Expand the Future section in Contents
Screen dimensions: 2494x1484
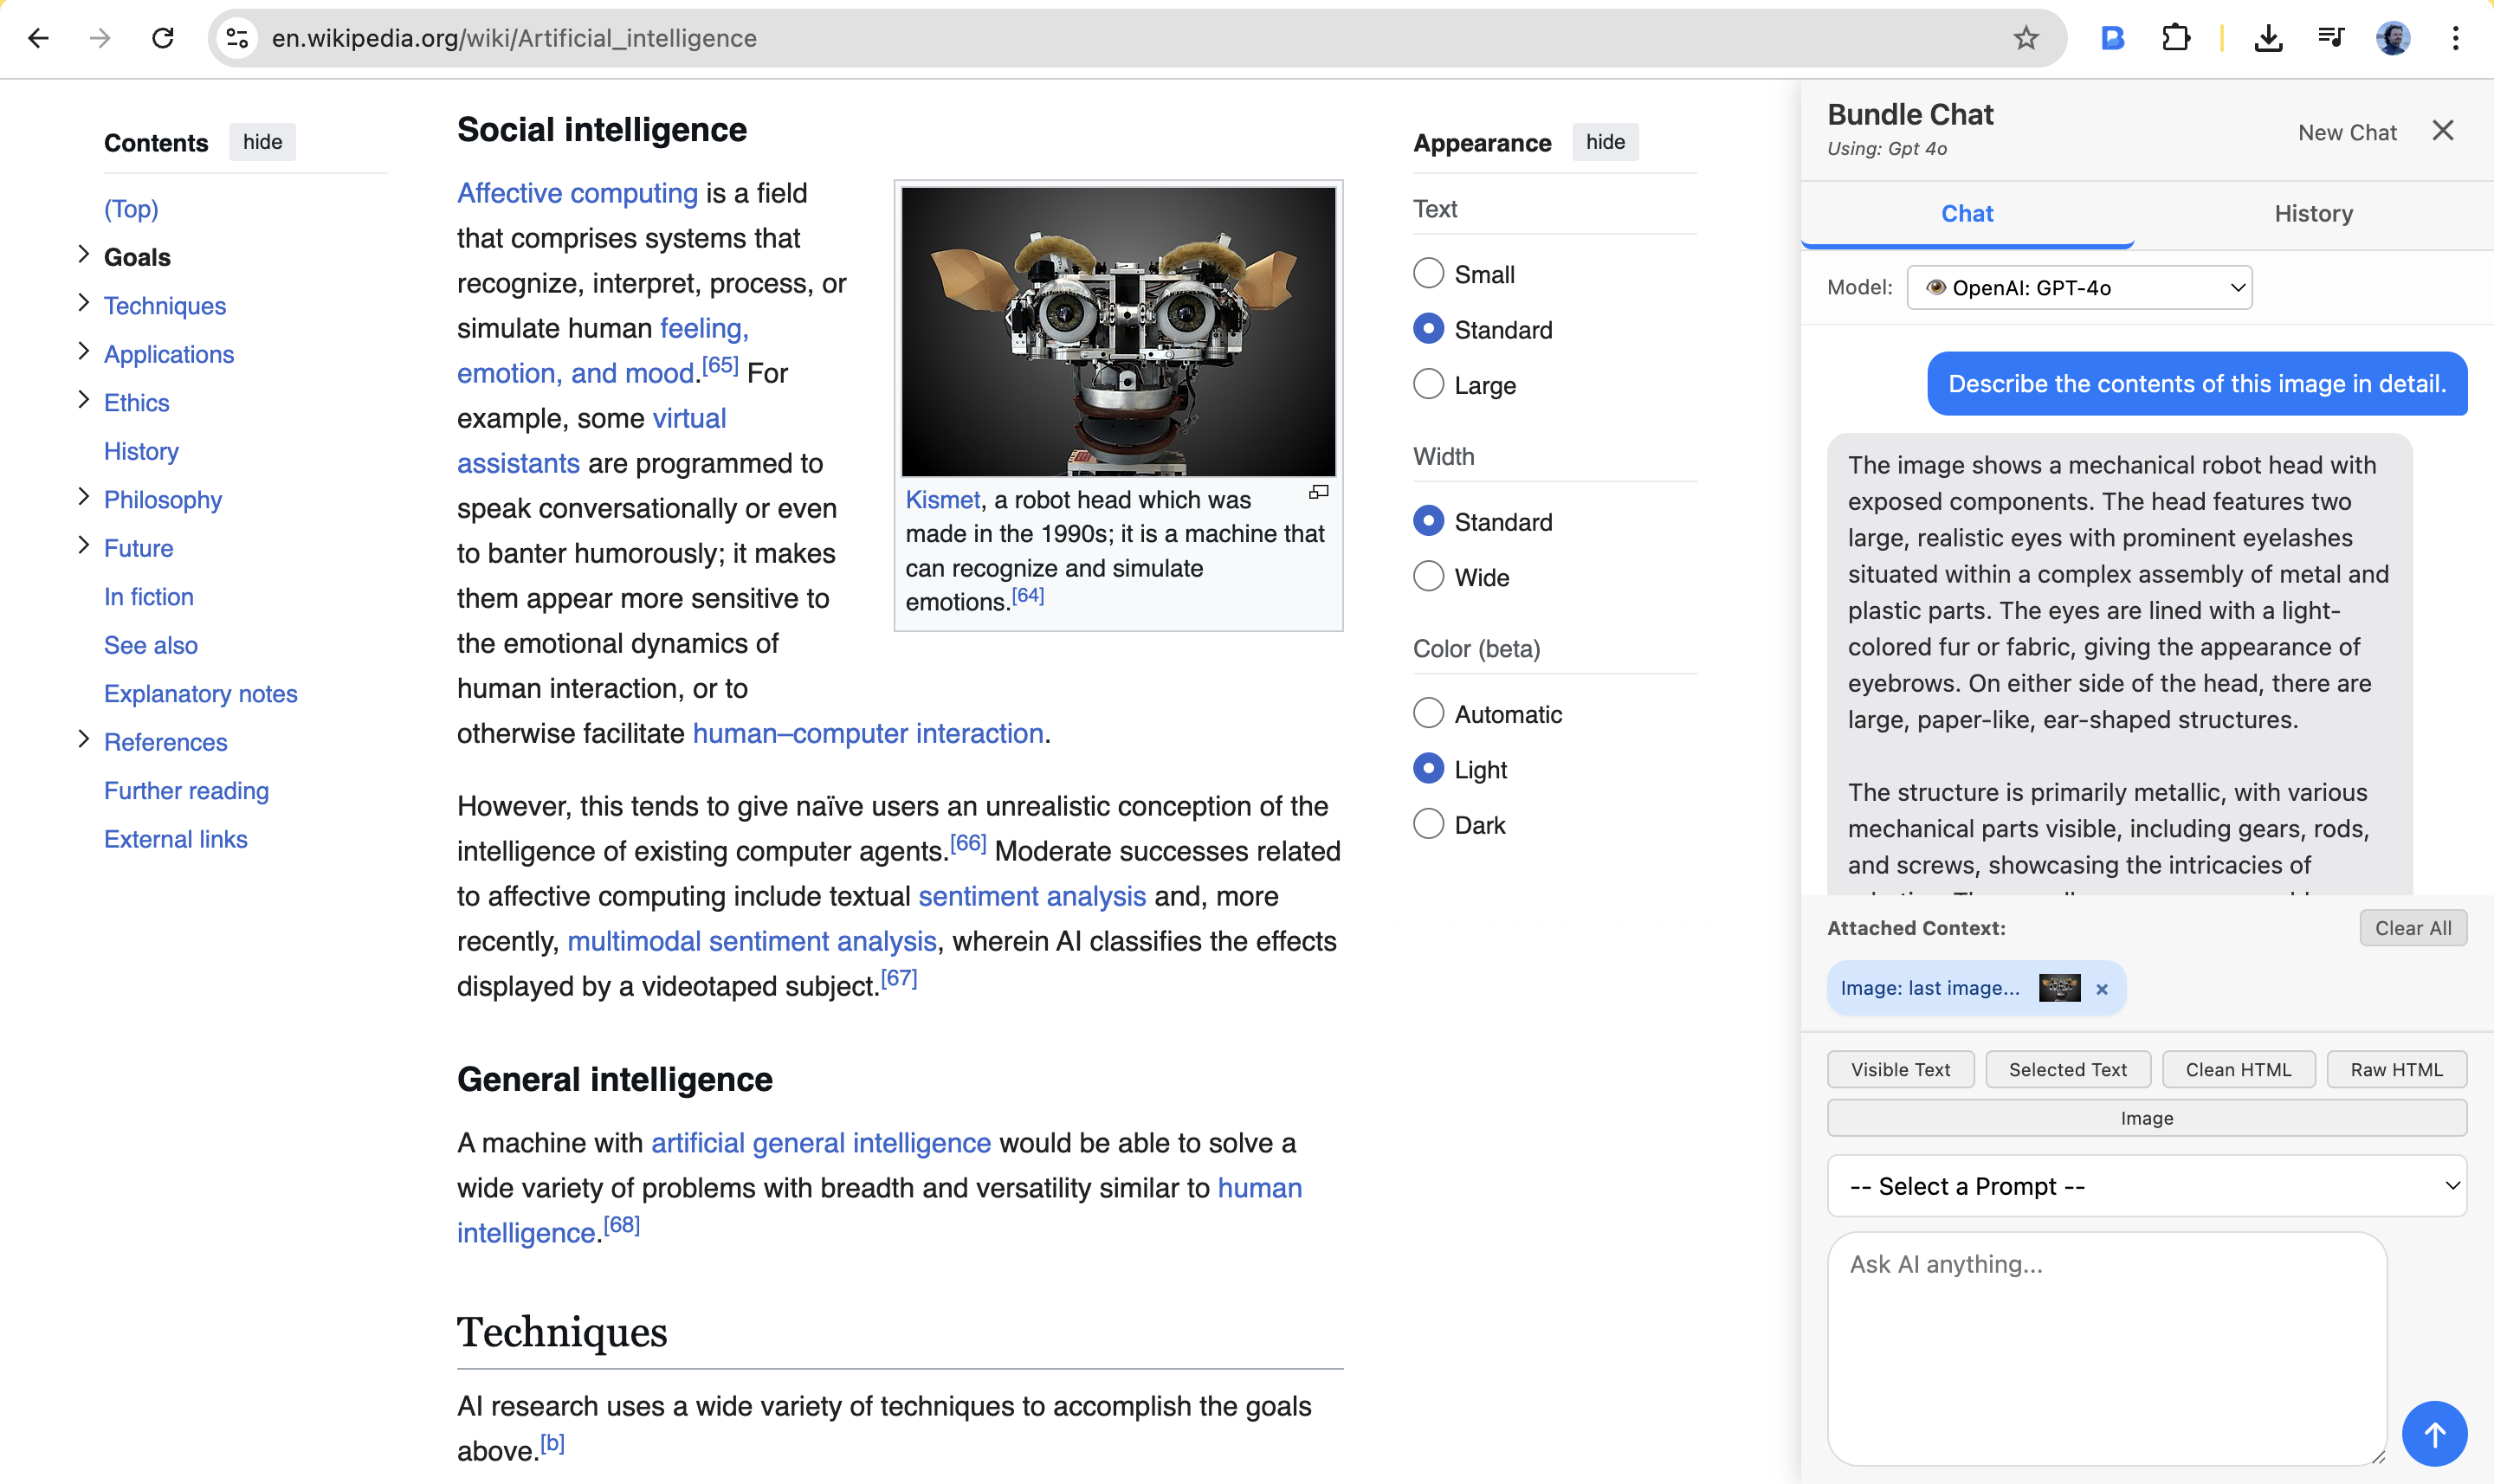click(x=83, y=546)
